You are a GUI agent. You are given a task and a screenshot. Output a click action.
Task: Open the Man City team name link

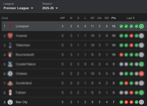coord(22,102)
